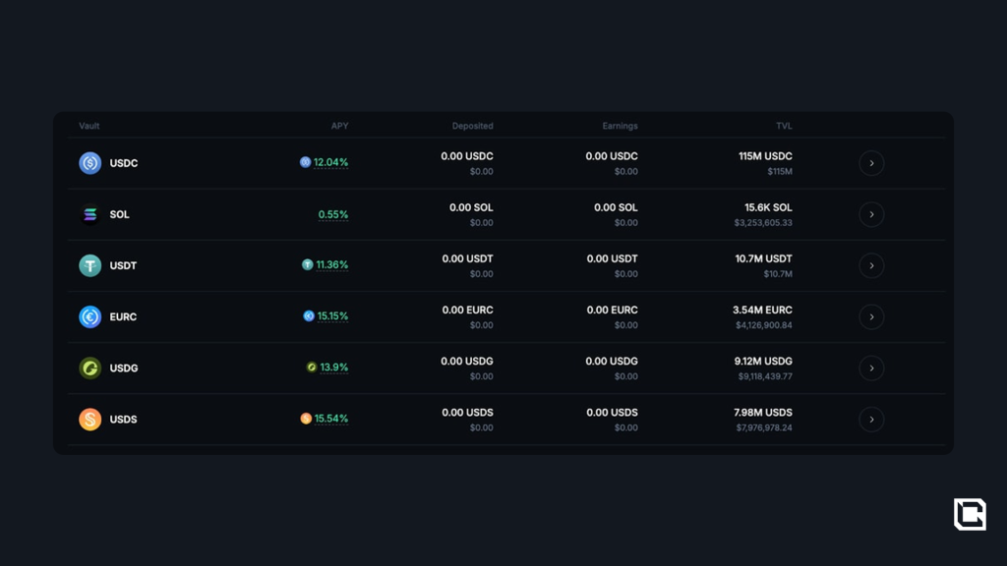
Task: Click the USDS vault coin icon
Action: click(90, 420)
